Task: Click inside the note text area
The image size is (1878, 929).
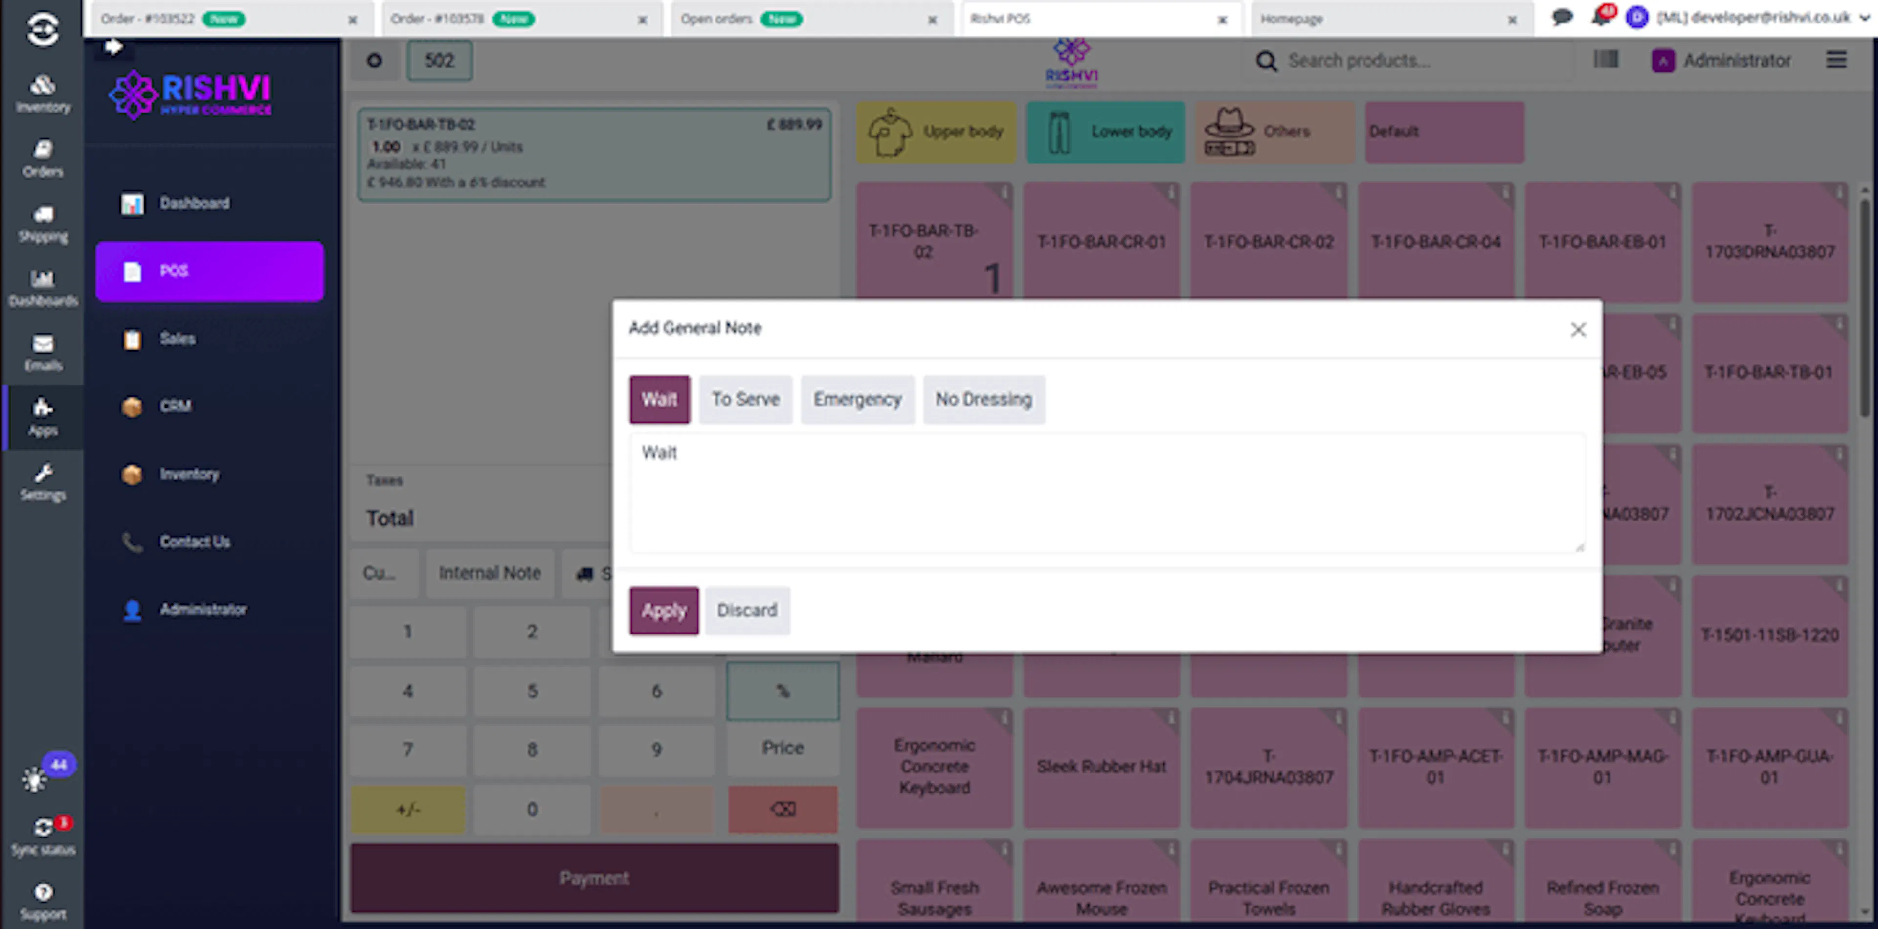Action: (1107, 494)
